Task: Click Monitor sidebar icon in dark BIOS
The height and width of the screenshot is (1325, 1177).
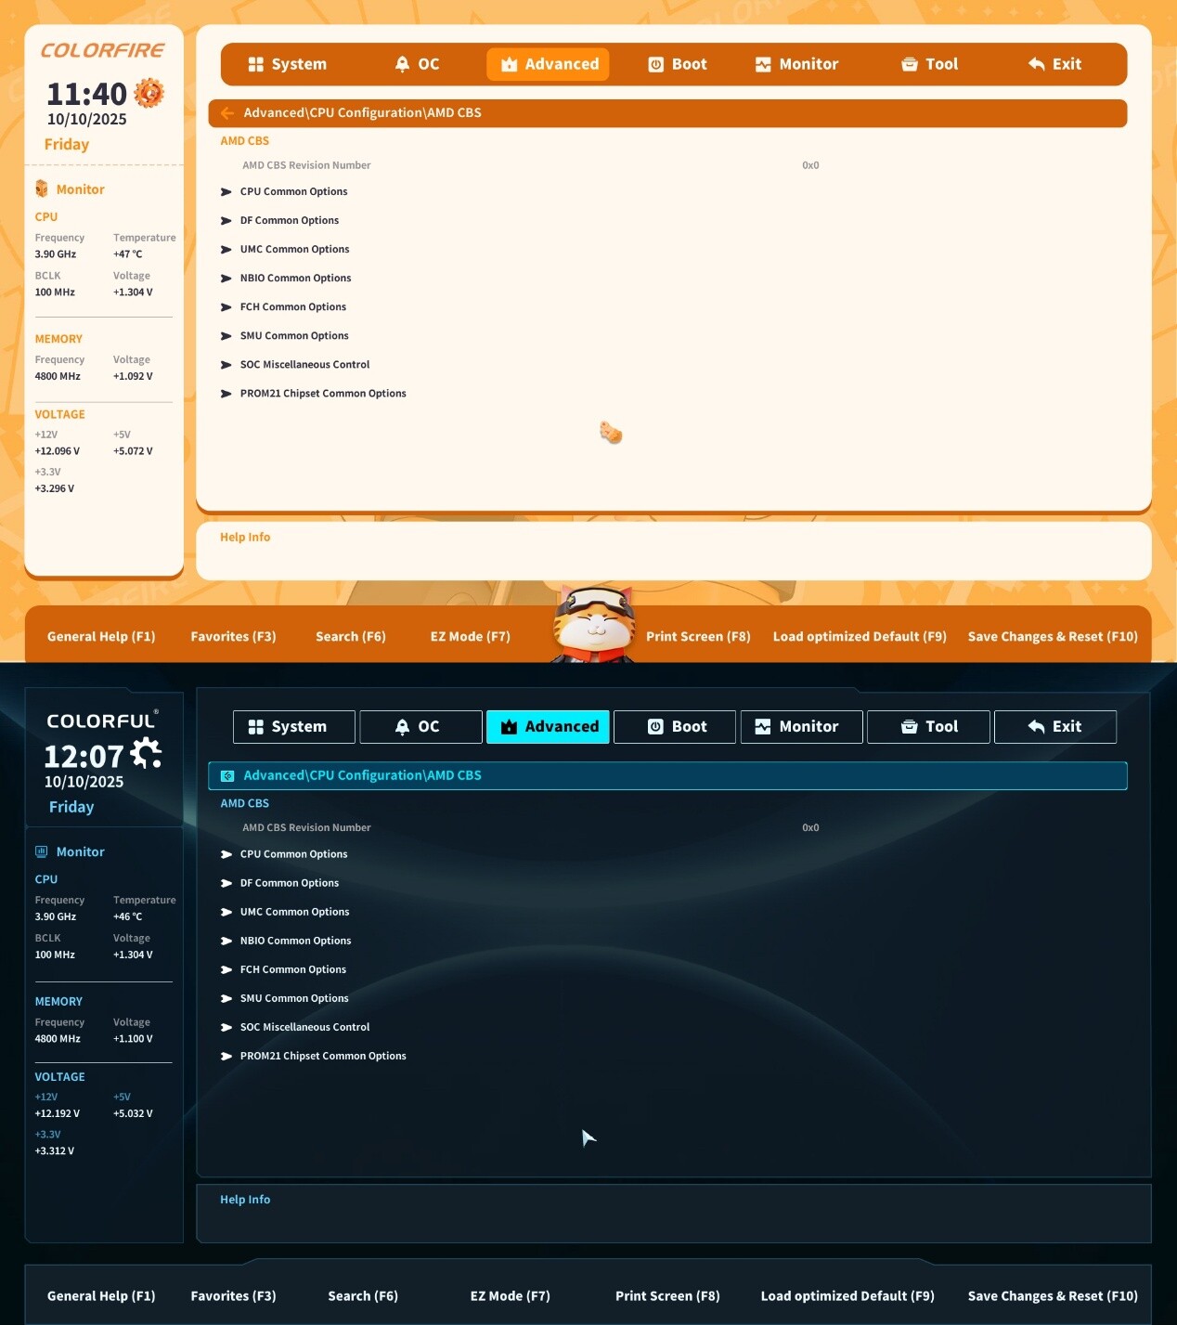Action: [x=42, y=851]
